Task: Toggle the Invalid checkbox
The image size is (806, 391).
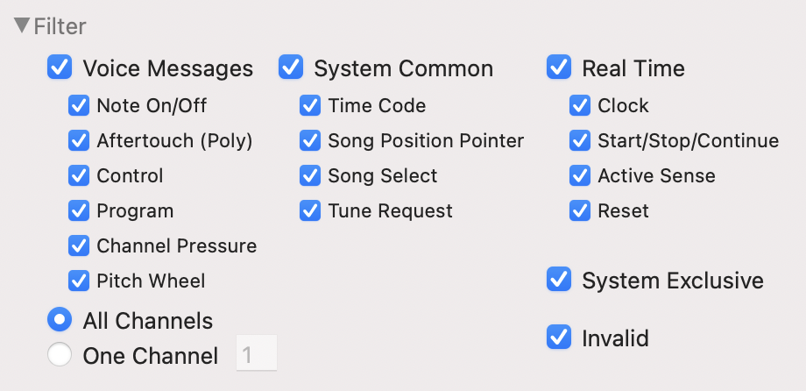Action: coord(559,338)
